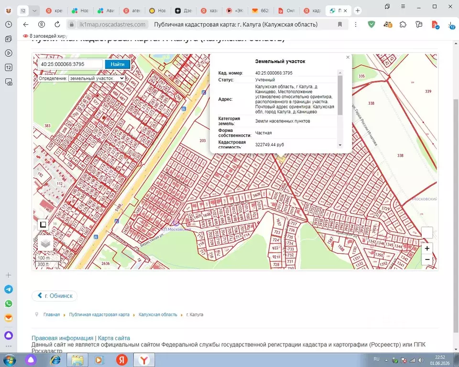Open the г. Обнинск back link
459x367 pixels.
point(55,296)
